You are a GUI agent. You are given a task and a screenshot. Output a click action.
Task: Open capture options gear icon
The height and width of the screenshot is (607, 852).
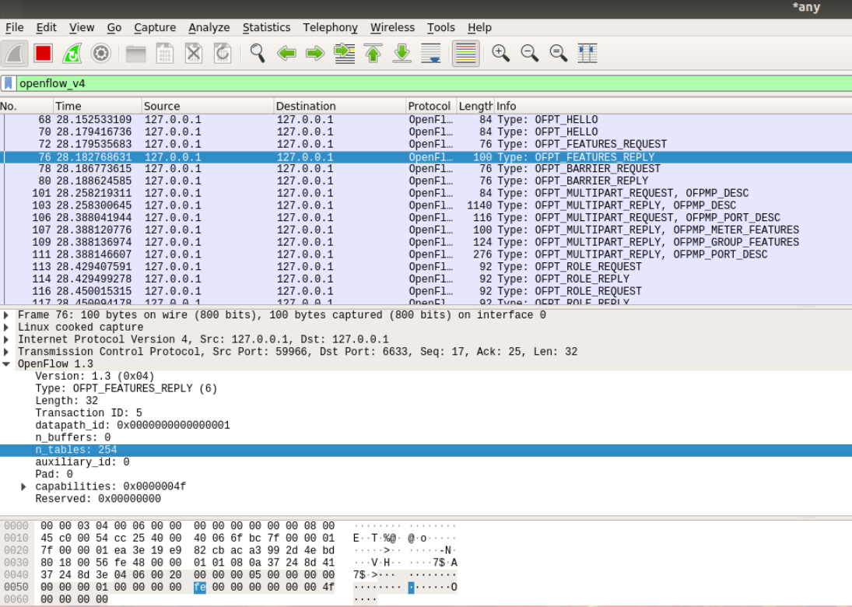pos(100,54)
